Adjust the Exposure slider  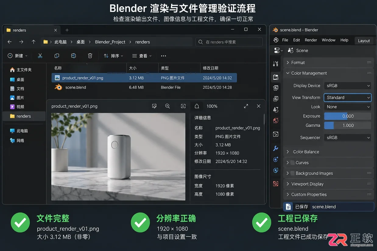[x=347, y=116]
